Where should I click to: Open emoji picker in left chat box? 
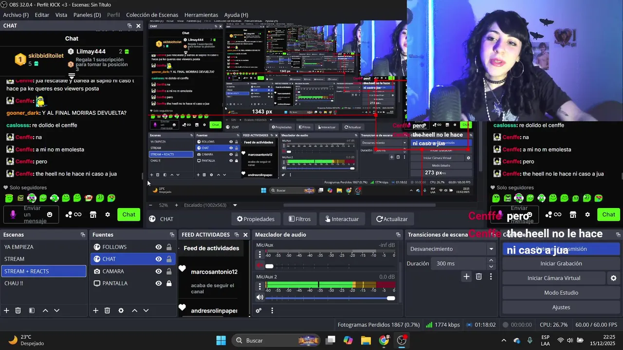pos(50,214)
